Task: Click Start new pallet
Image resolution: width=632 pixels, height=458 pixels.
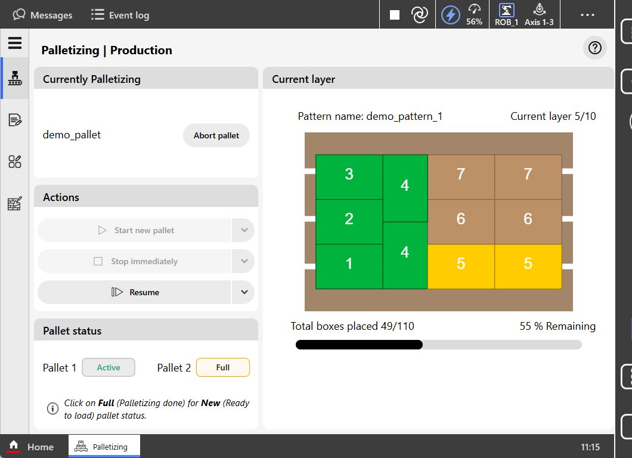Action: 134,230
